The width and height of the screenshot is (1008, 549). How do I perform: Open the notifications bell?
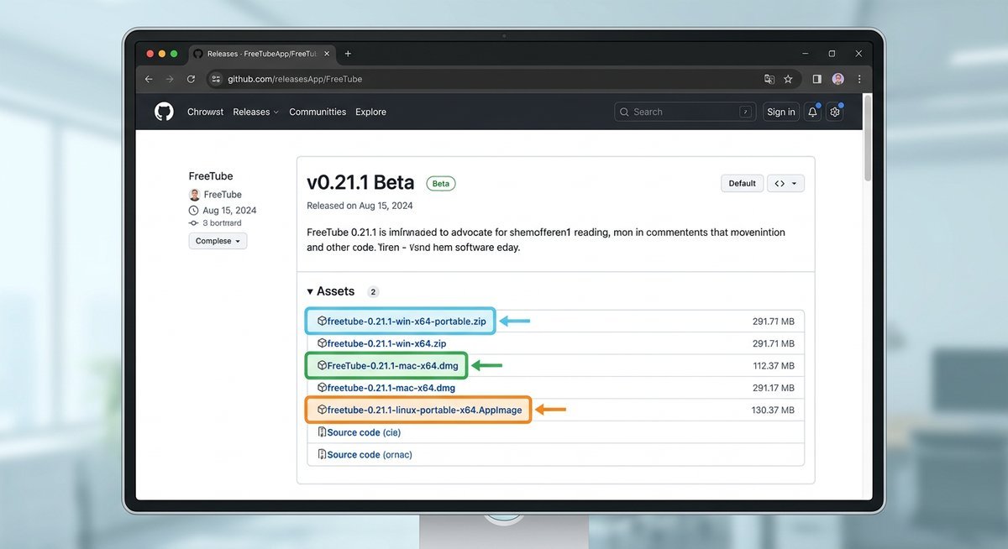pyautogui.click(x=812, y=112)
